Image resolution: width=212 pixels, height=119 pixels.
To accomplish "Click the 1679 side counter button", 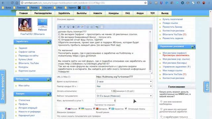I will pyautogui.click(x=207, y=87).
